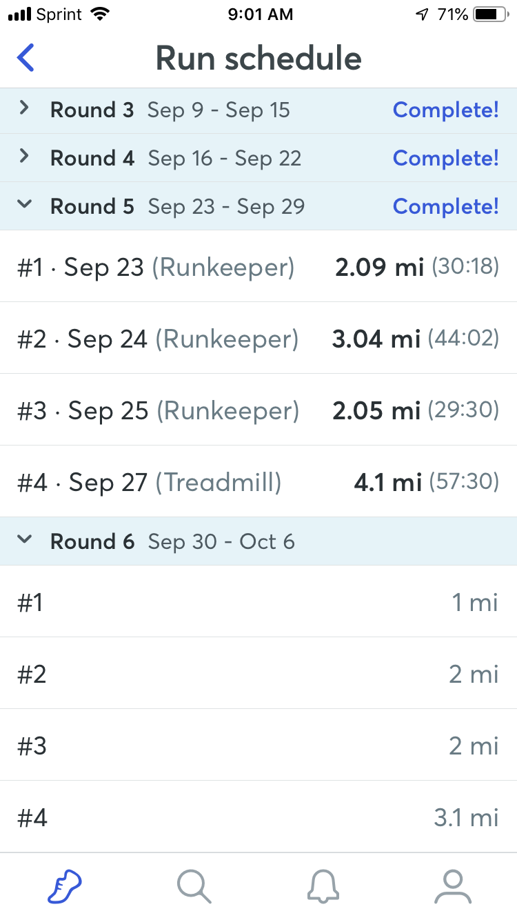Select the Sep 25 Runkeeper run
The image size is (517, 920).
[258, 410]
